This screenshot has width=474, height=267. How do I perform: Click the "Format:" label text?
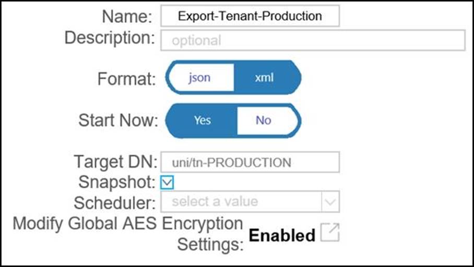pyautogui.click(x=127, y=79)
